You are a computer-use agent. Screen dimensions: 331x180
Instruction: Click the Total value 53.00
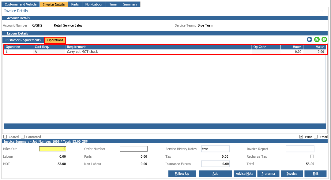point(310,164)
